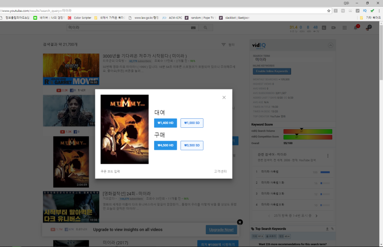Viewport: 383px width, 247px height.
Task: Open the Chrome three-dot menu
Action: (379, 11)
